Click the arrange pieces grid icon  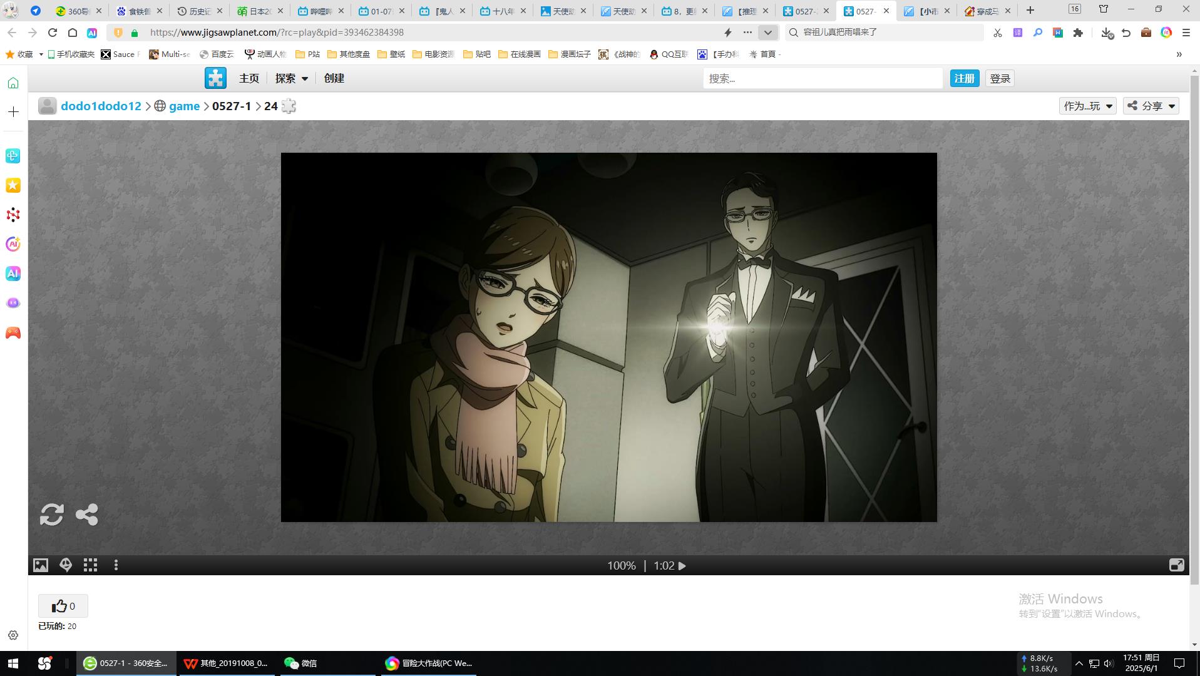pos(91,565)
